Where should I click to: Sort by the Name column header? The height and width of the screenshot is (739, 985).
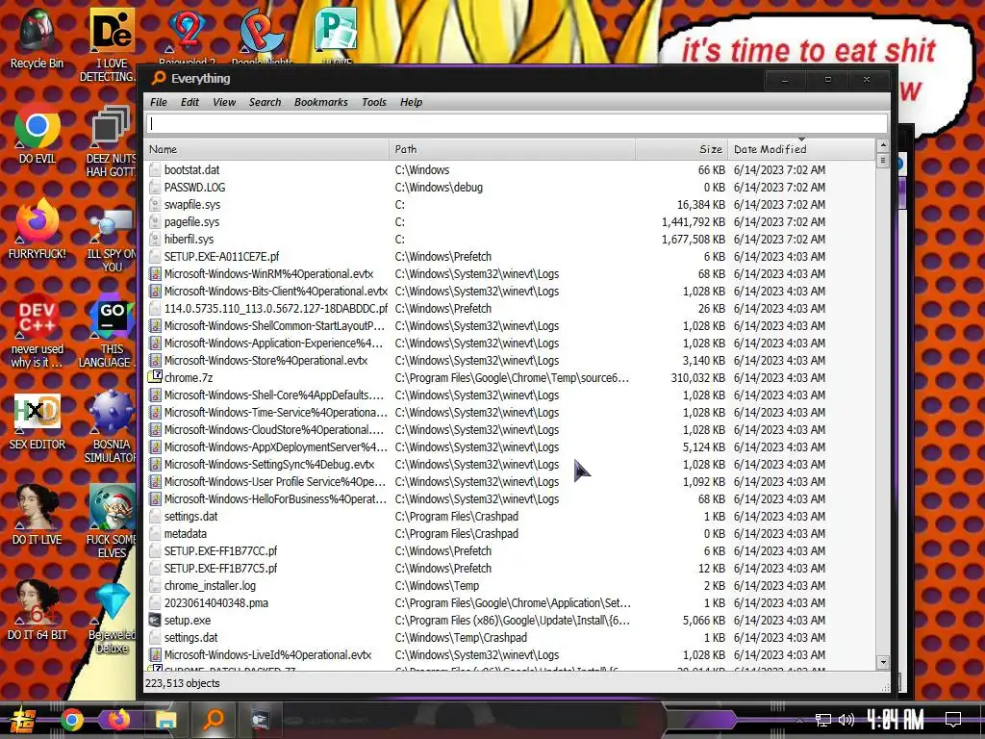coord(267,149)
